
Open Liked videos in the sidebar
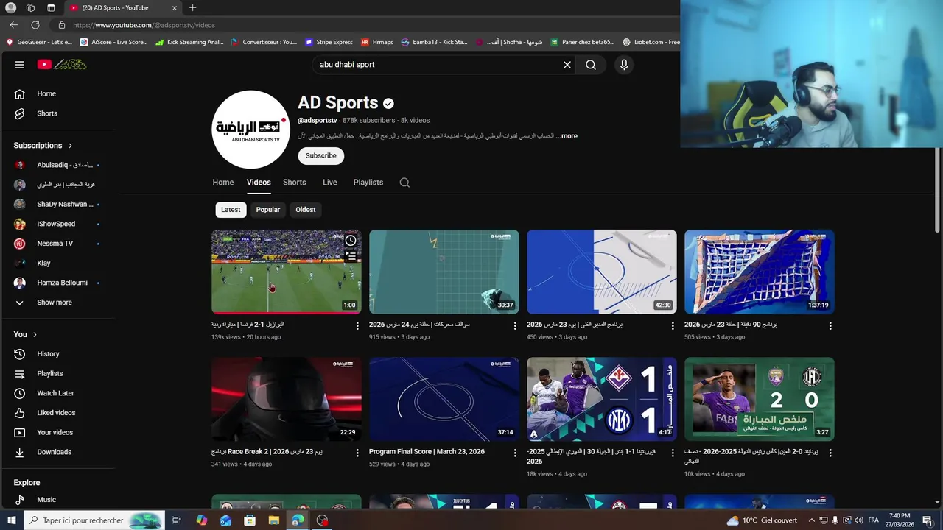point(57,413)
